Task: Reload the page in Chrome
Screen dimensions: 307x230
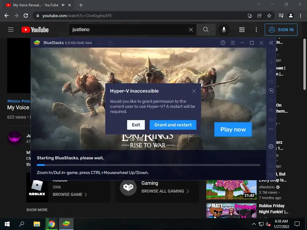Action: coord(26,16)
